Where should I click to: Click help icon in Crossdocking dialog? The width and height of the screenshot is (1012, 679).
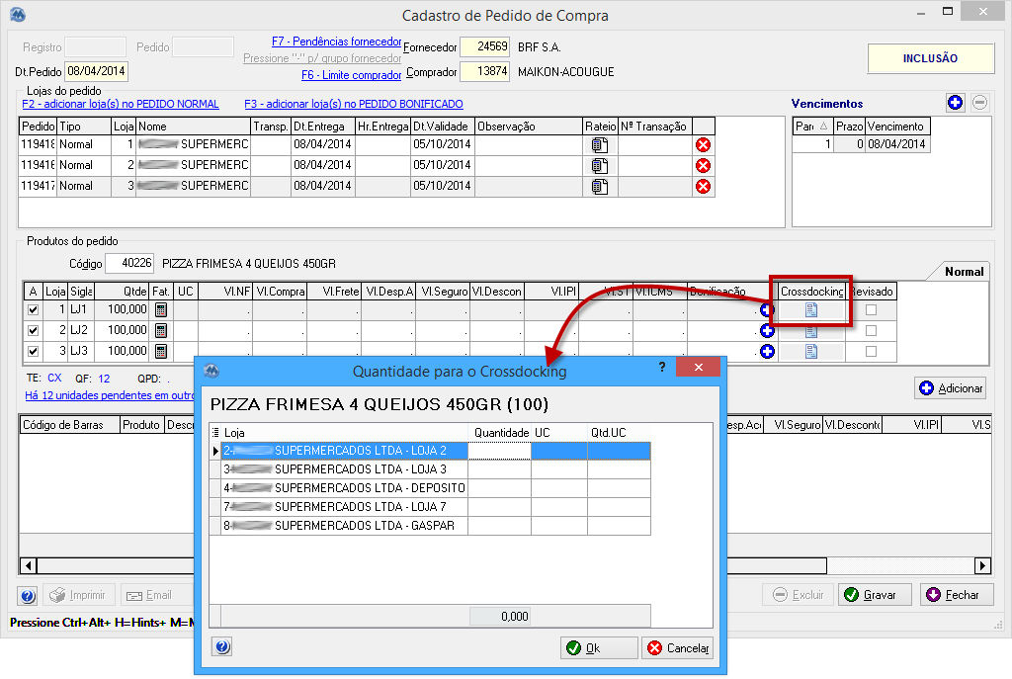(x=222, y=646)
